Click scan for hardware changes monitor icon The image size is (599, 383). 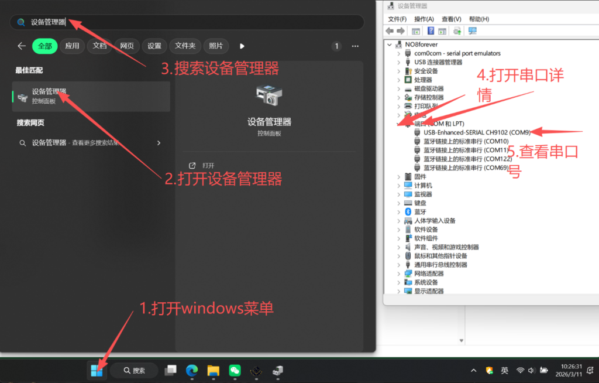point(473,31)
